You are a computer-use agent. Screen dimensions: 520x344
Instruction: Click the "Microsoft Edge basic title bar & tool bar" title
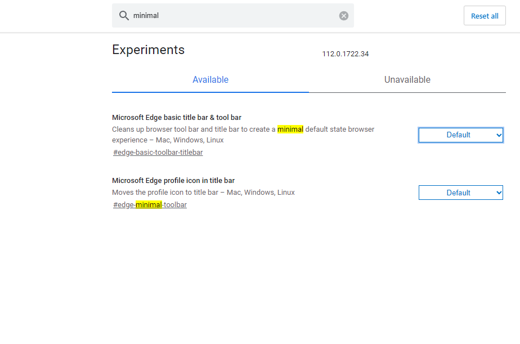(x=177, y=118)
